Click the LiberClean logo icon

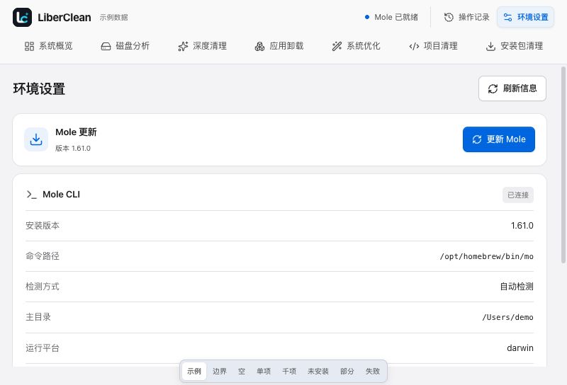click(x=22, y=17)
